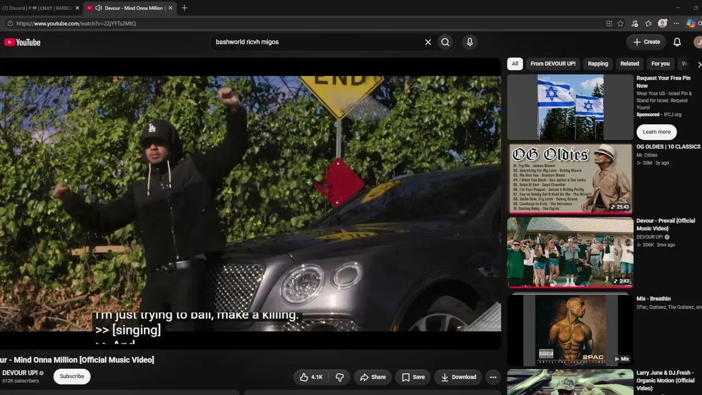Image resolution: width=702 pixels, height=395 pixels.
Task: Switch to the Discord chat tab
Action: pyautogui.click(x=37, y=8)
